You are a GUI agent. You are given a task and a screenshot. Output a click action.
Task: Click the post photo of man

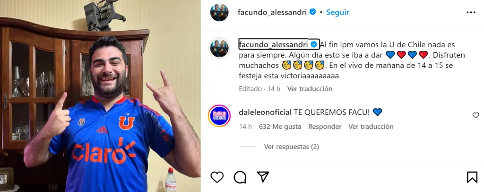100,96
